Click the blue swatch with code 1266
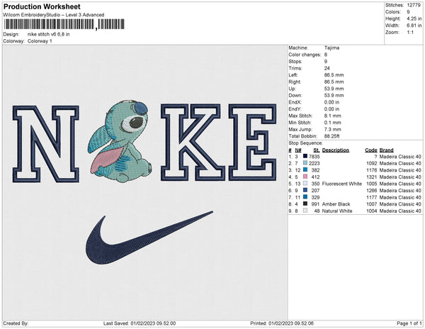Viewport: 425px width, 329px height. point(305,190)
